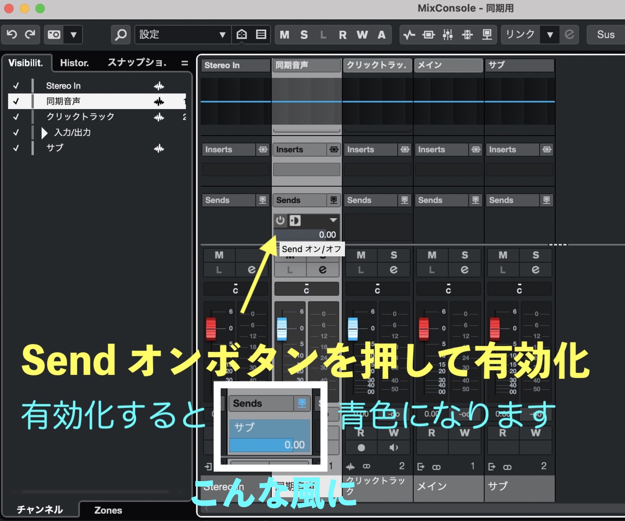
Task: Switch to the Histor. tab
Action: coord(74,63)
